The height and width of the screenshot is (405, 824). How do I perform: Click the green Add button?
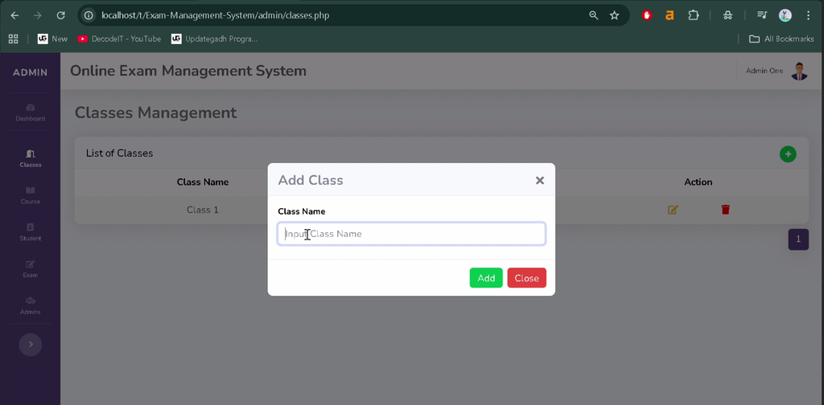(x=486, y=278)
